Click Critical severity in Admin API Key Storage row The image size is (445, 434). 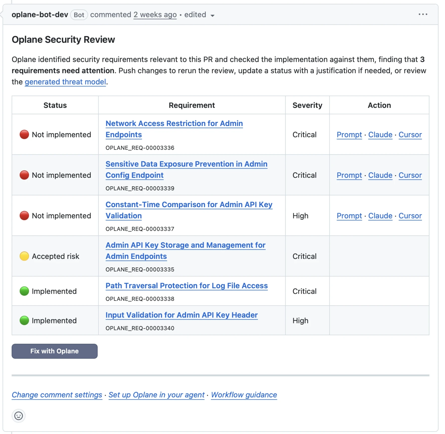pos(305,256)
